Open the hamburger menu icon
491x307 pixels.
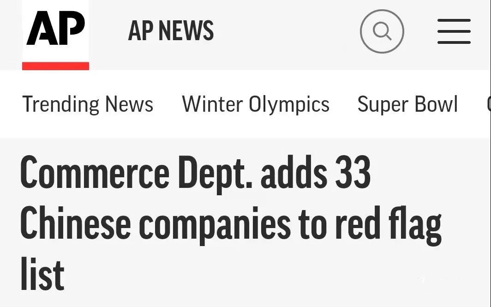(x=454, y=31)
